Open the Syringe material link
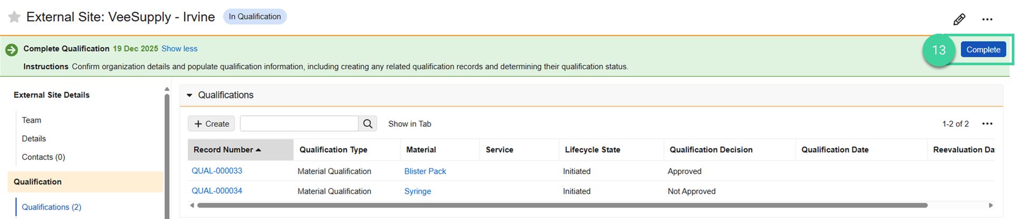 tap(417, 192)
